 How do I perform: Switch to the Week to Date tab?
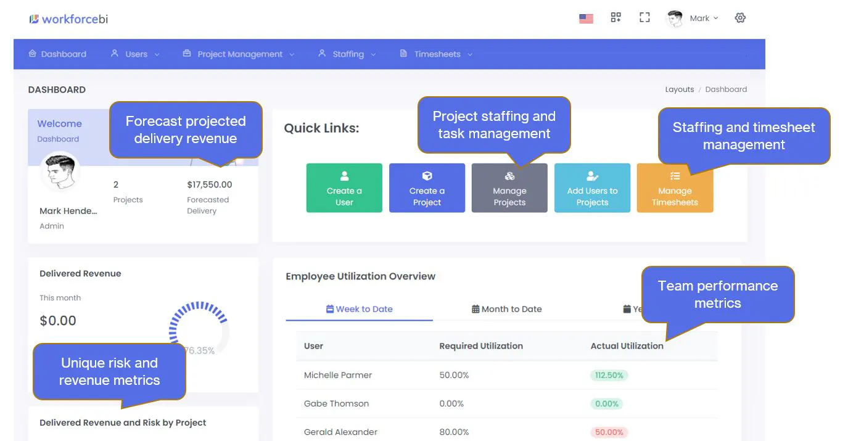click(x=359, y=309)
